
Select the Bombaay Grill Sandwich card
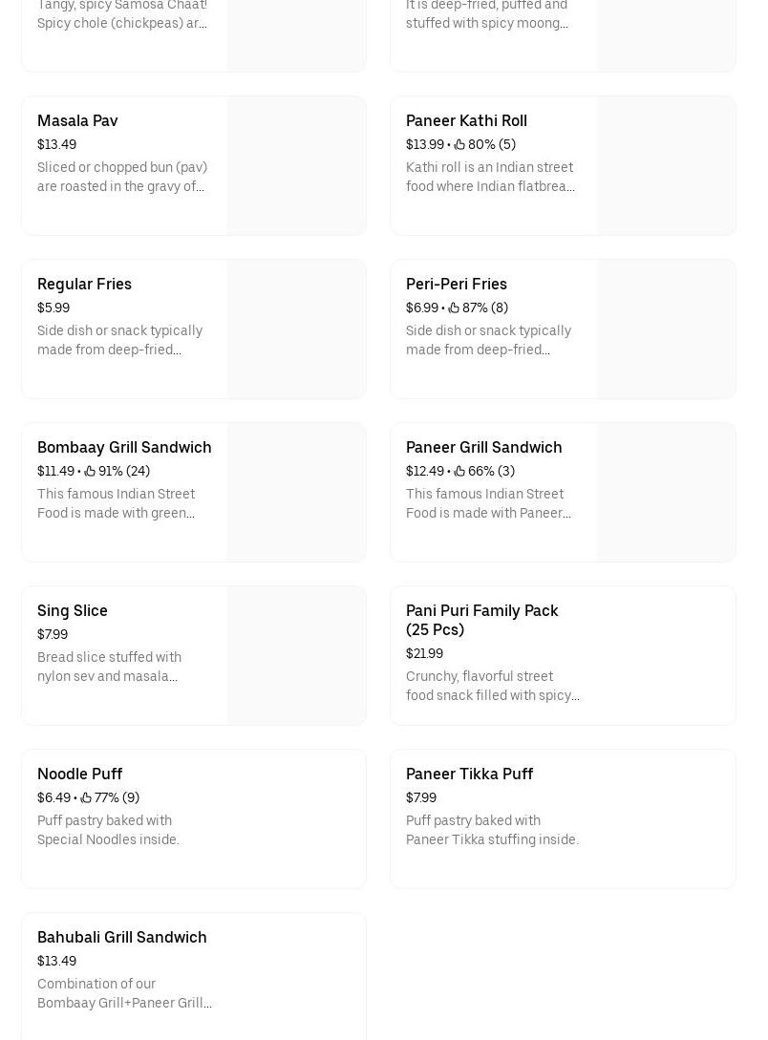point(194,492)
